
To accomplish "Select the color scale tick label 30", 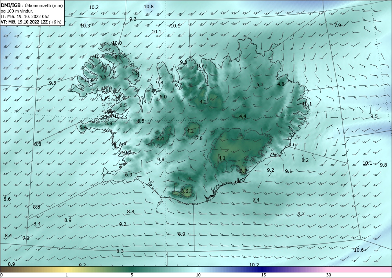I will [x=329, y=275].
